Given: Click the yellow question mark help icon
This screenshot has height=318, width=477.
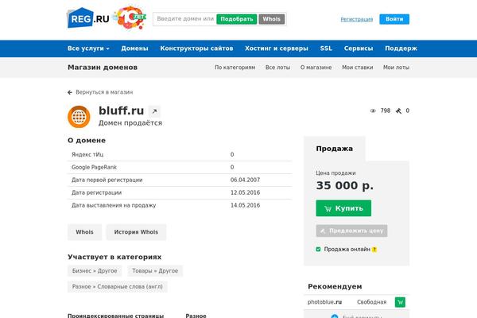Looking at the screenshot, I should click(374, 250).
